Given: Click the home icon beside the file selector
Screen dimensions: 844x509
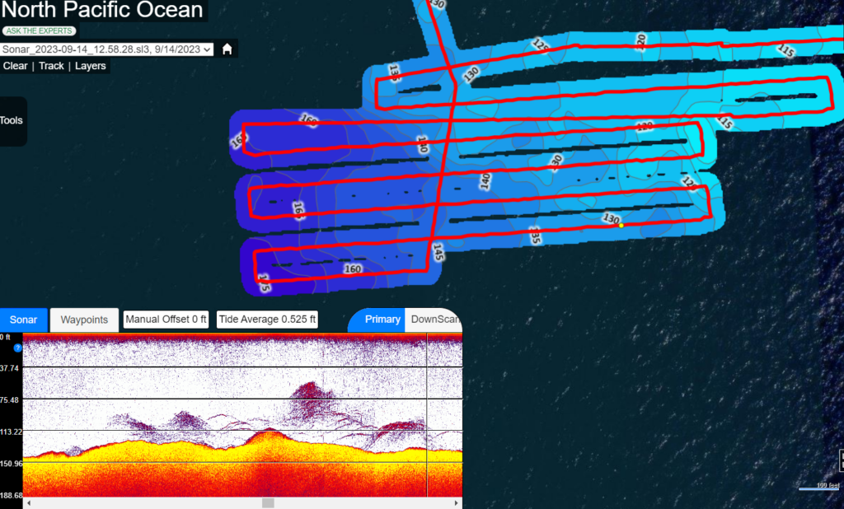Looking at the screenshot, I should (x=227, y=49).
